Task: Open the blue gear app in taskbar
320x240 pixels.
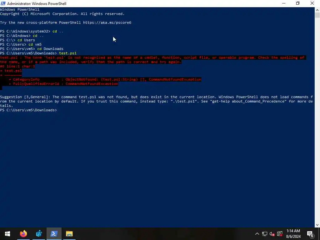Action: tap(39, 234)
